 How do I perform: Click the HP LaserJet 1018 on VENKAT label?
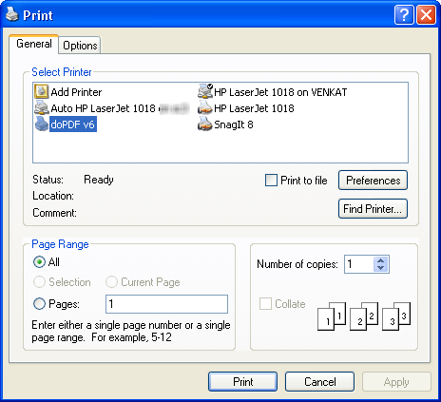coord(280,92)
